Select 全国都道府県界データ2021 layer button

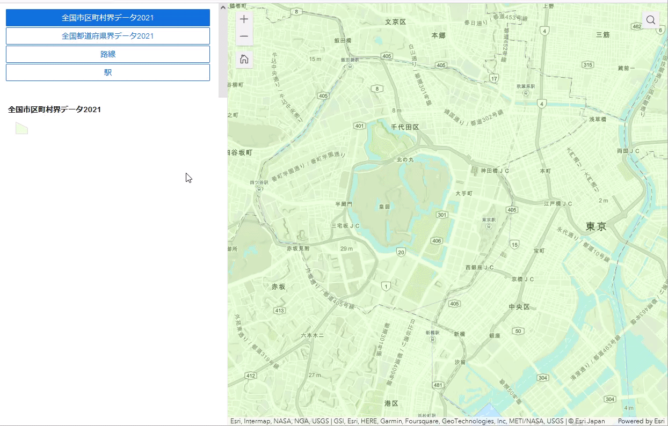[108, 36]
